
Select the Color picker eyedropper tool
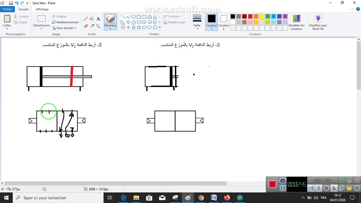tap(92, 26)
